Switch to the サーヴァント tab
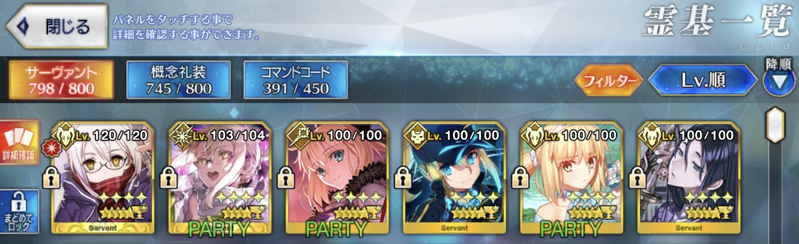799x244 pixels. (x=61, y=80)
